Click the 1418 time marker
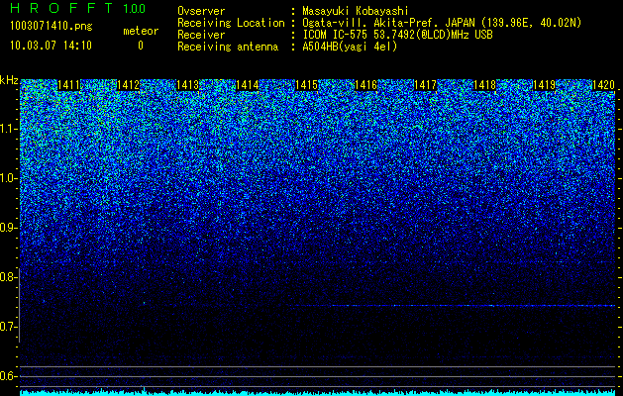The height and width of the screenshot is (396, 623). [x=484, y=85]
